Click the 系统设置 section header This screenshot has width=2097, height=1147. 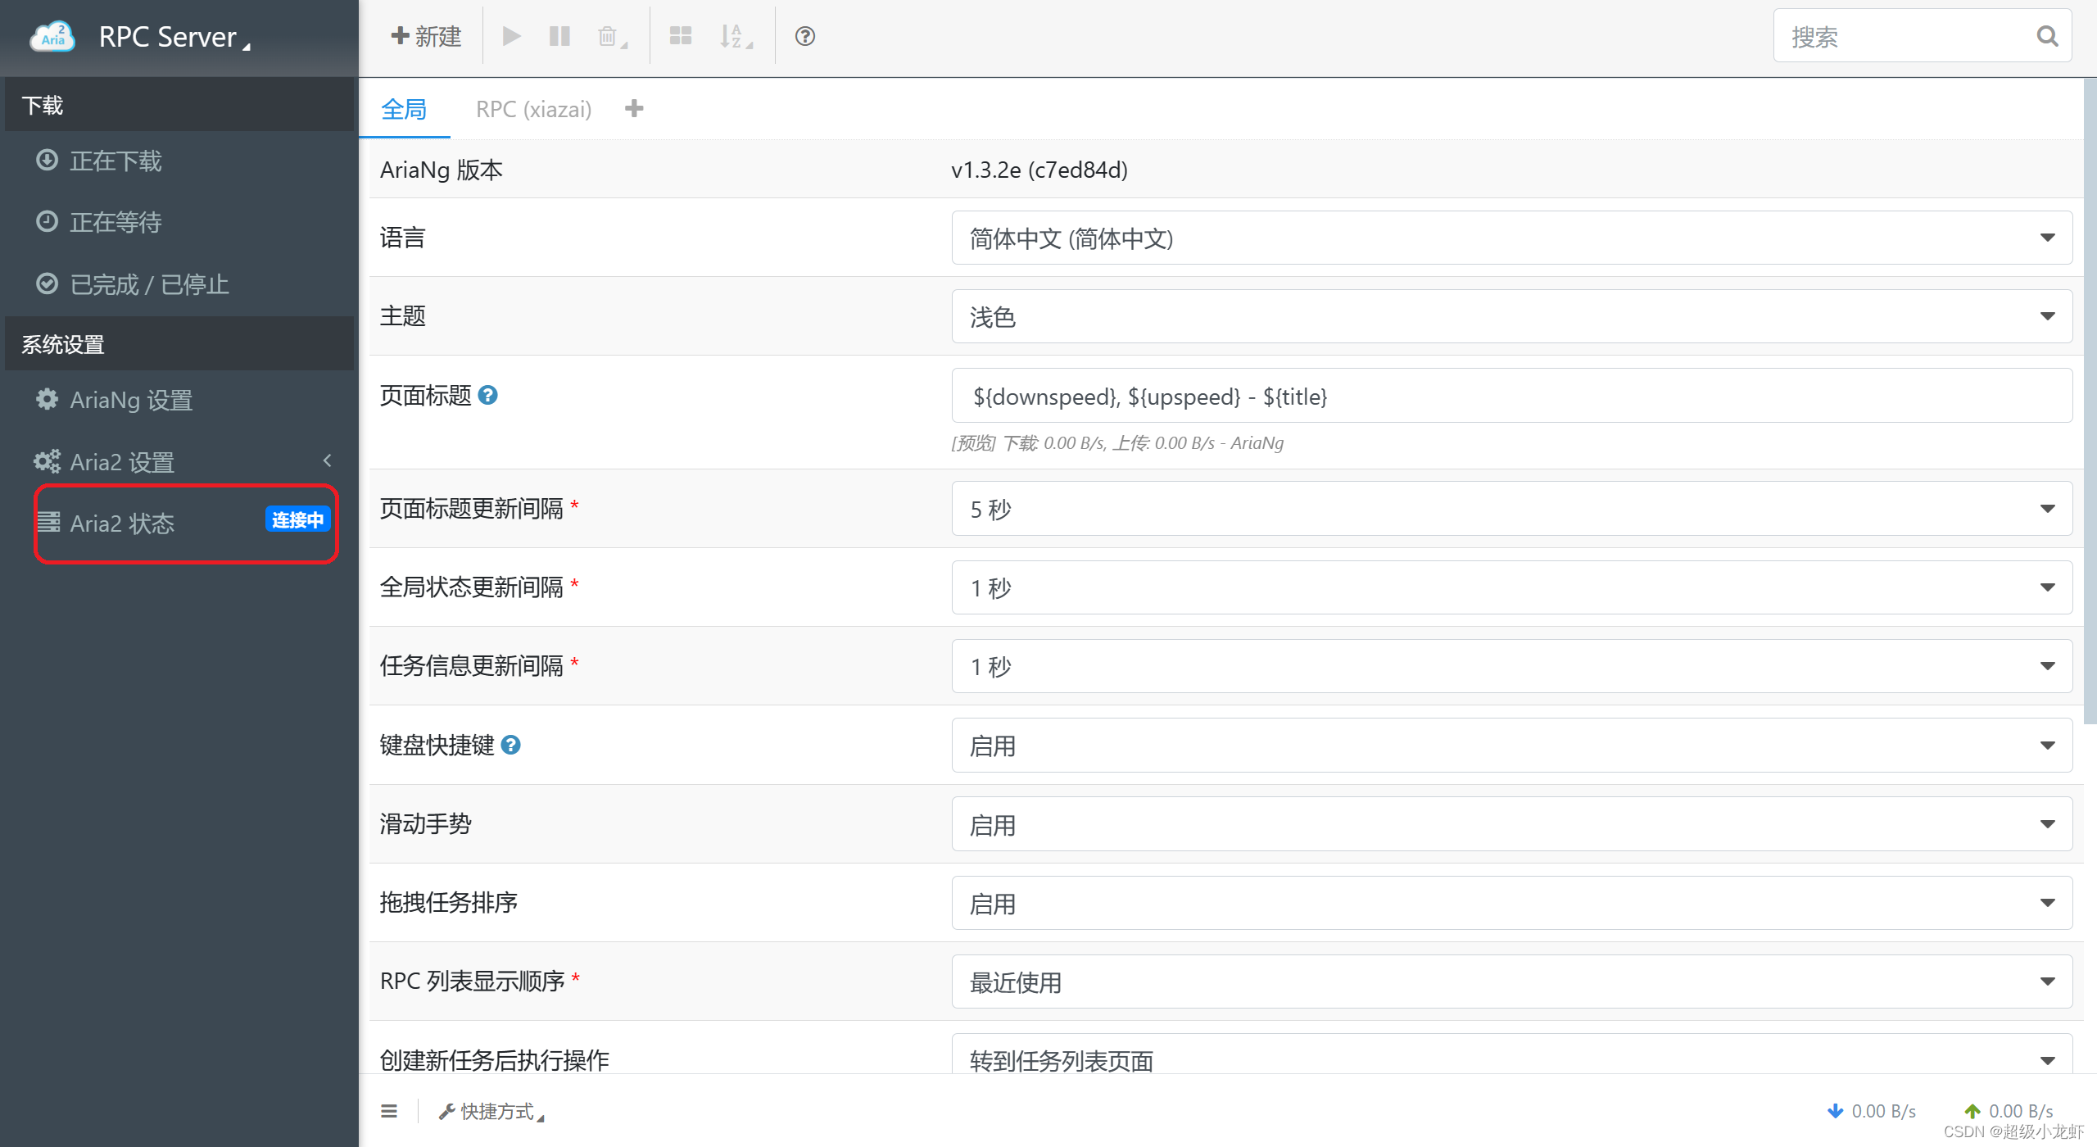point(179,344)
